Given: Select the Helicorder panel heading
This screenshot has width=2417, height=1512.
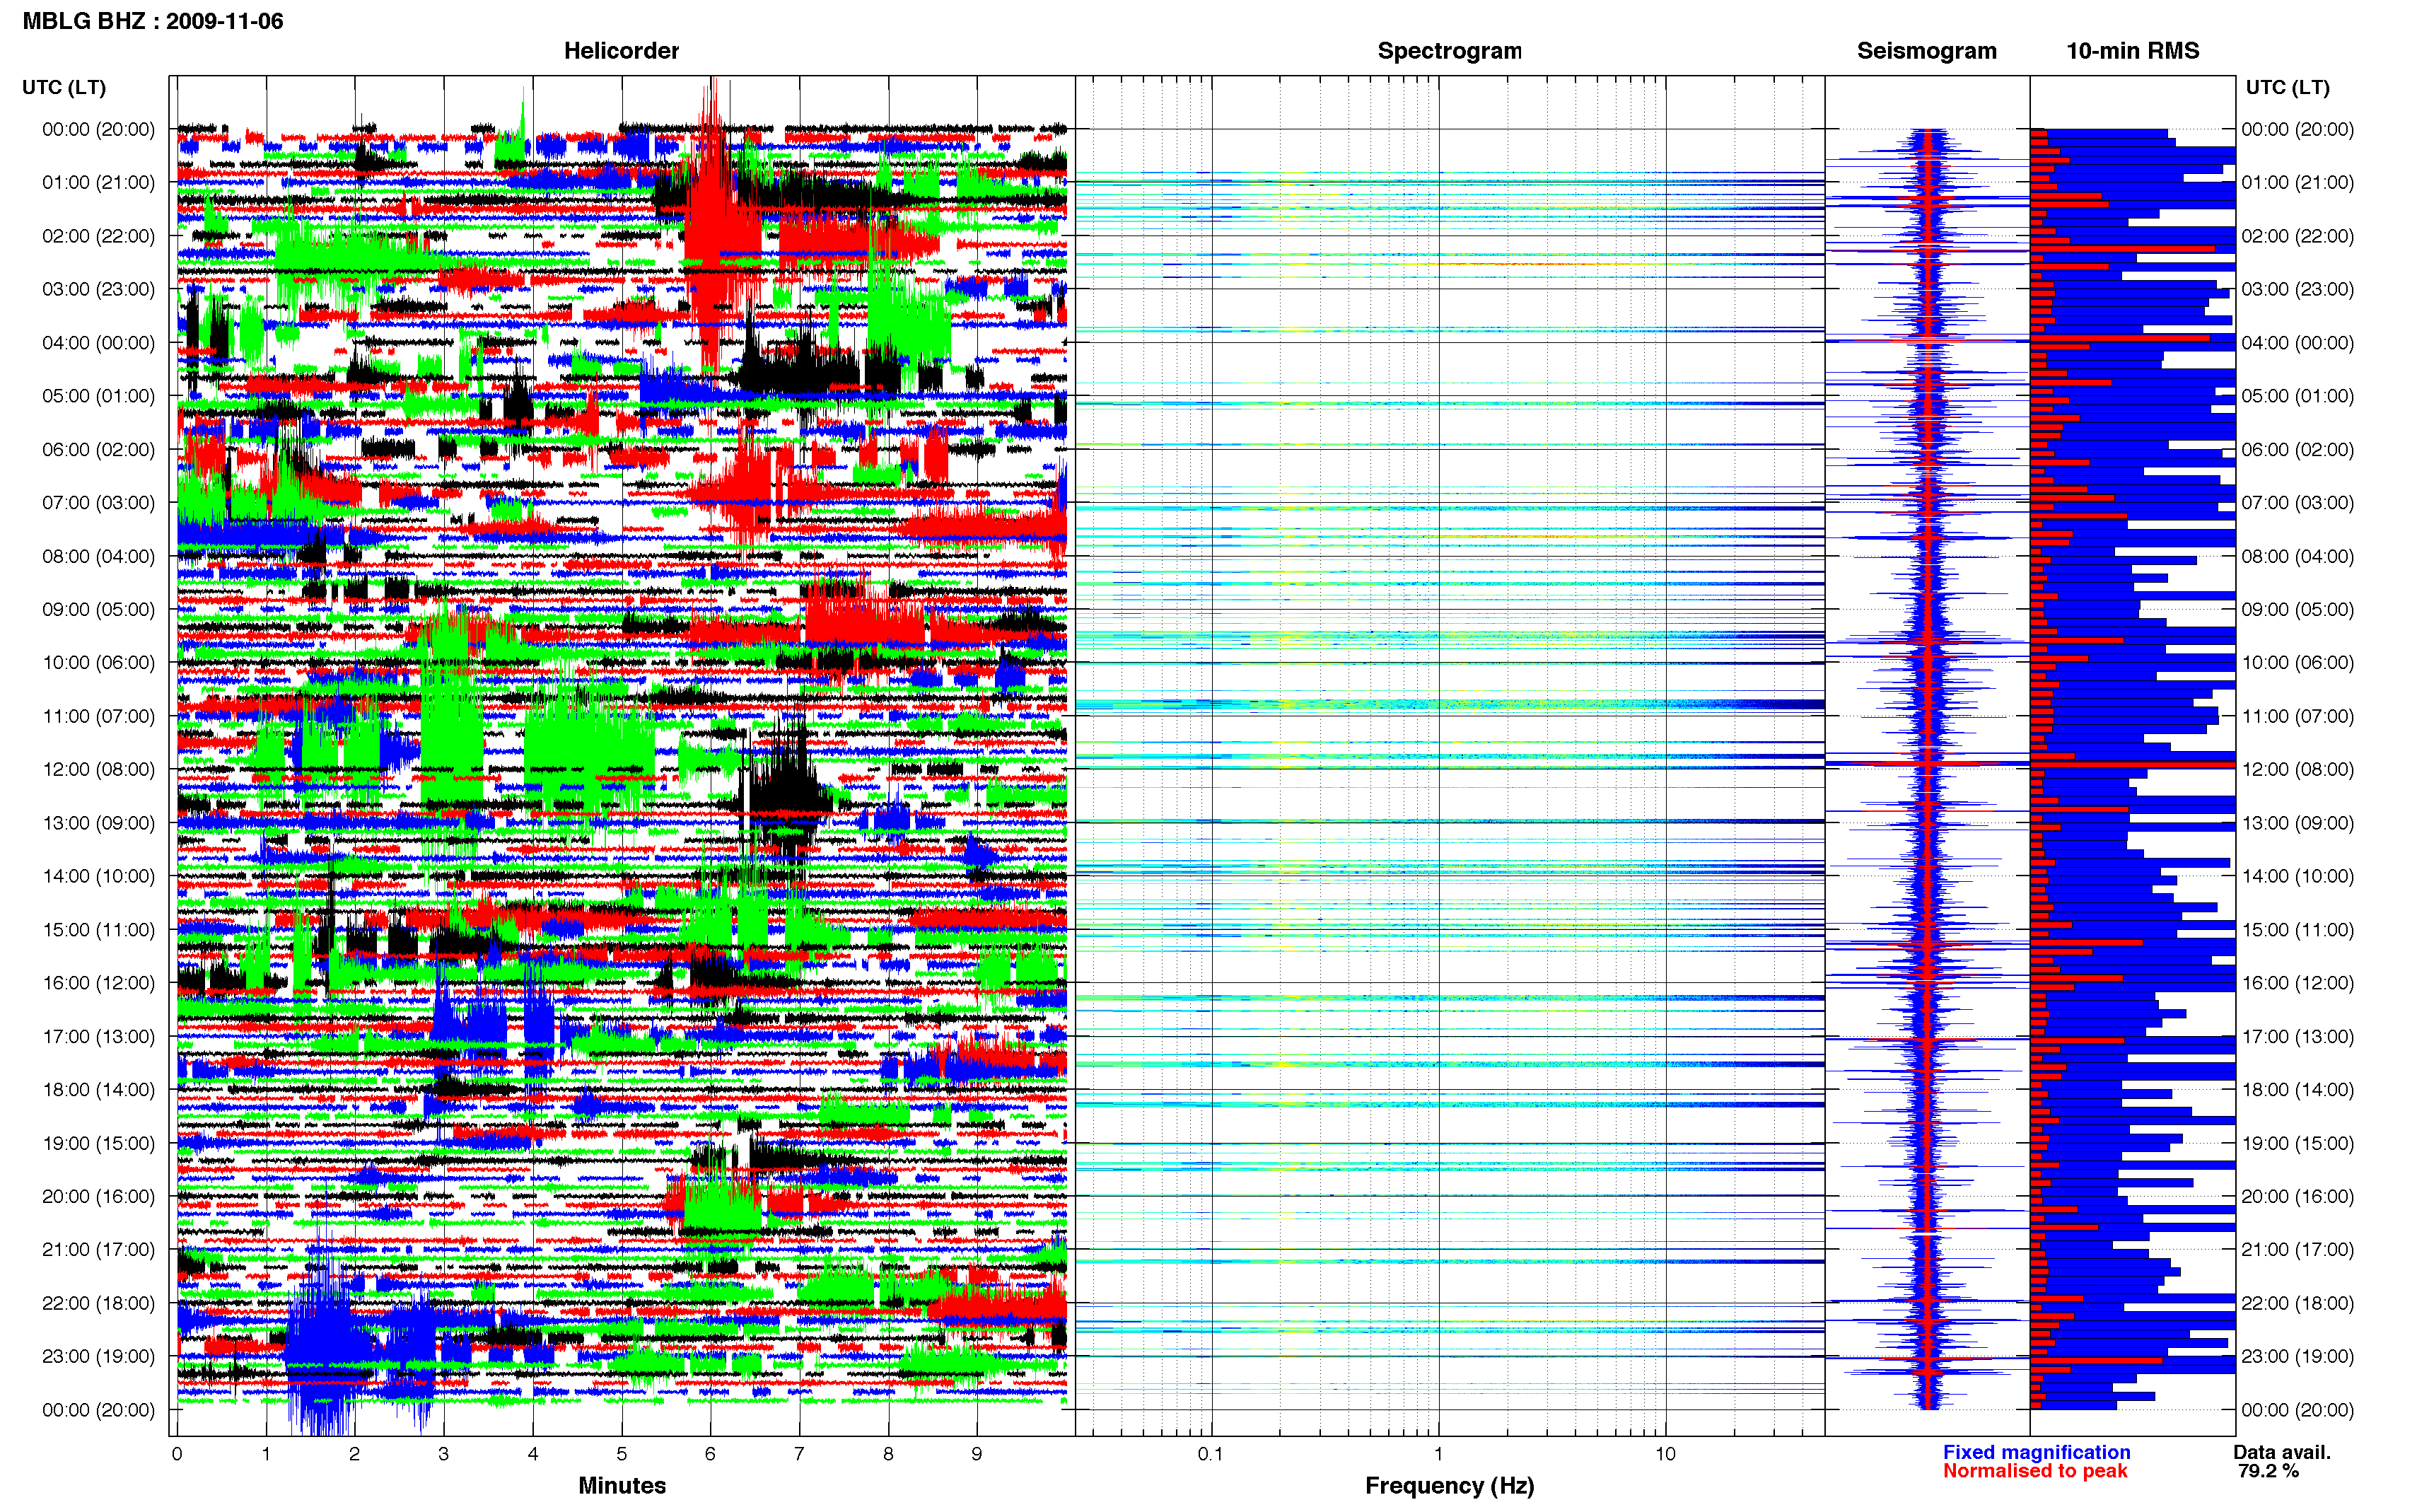Looking at the screenshot, I should pos(621,51).
